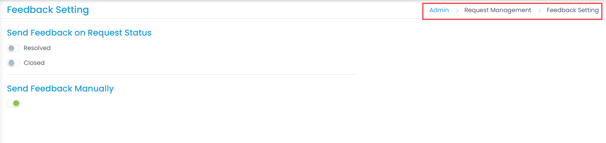The image size is (606, 143).
Task: Click the Closed label text
Action: click(34, 63)
